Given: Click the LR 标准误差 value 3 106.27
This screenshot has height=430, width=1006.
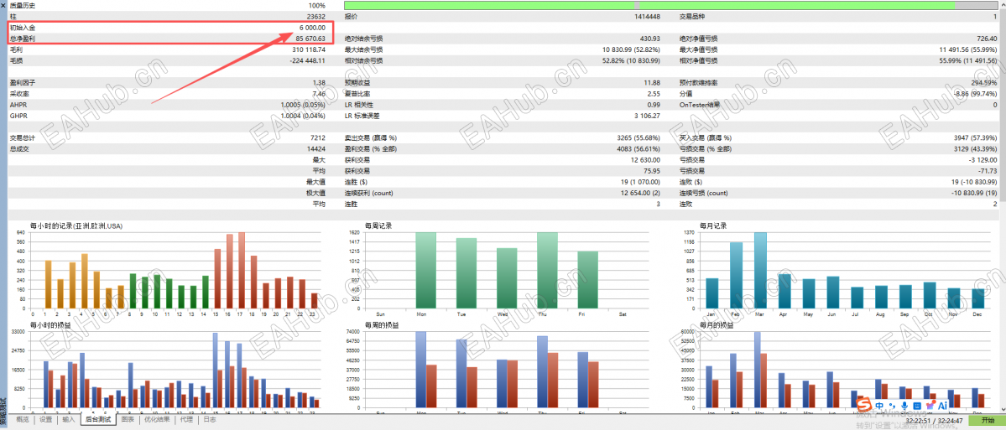Looking at the screenshot, I should (648, 116).
